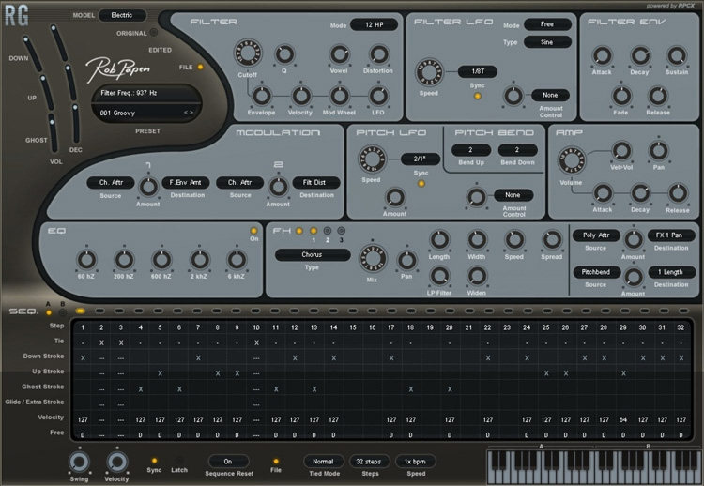The height and width of the screenshot is (486, 704).
Task: Toggle the EQ On LED
Action: point(253,231)
